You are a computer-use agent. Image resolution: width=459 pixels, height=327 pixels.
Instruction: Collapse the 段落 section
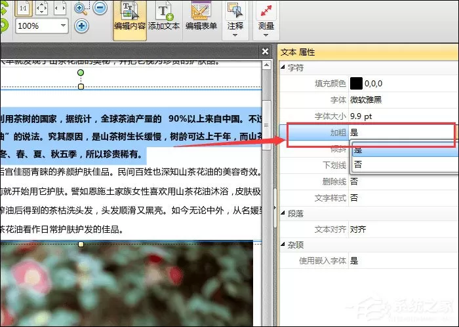[283, 213]
